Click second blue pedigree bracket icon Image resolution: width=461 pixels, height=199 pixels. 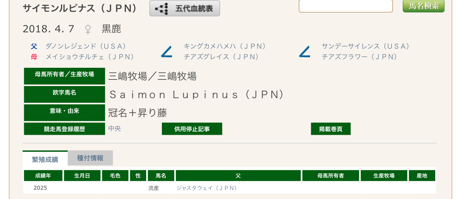point(305,52)
